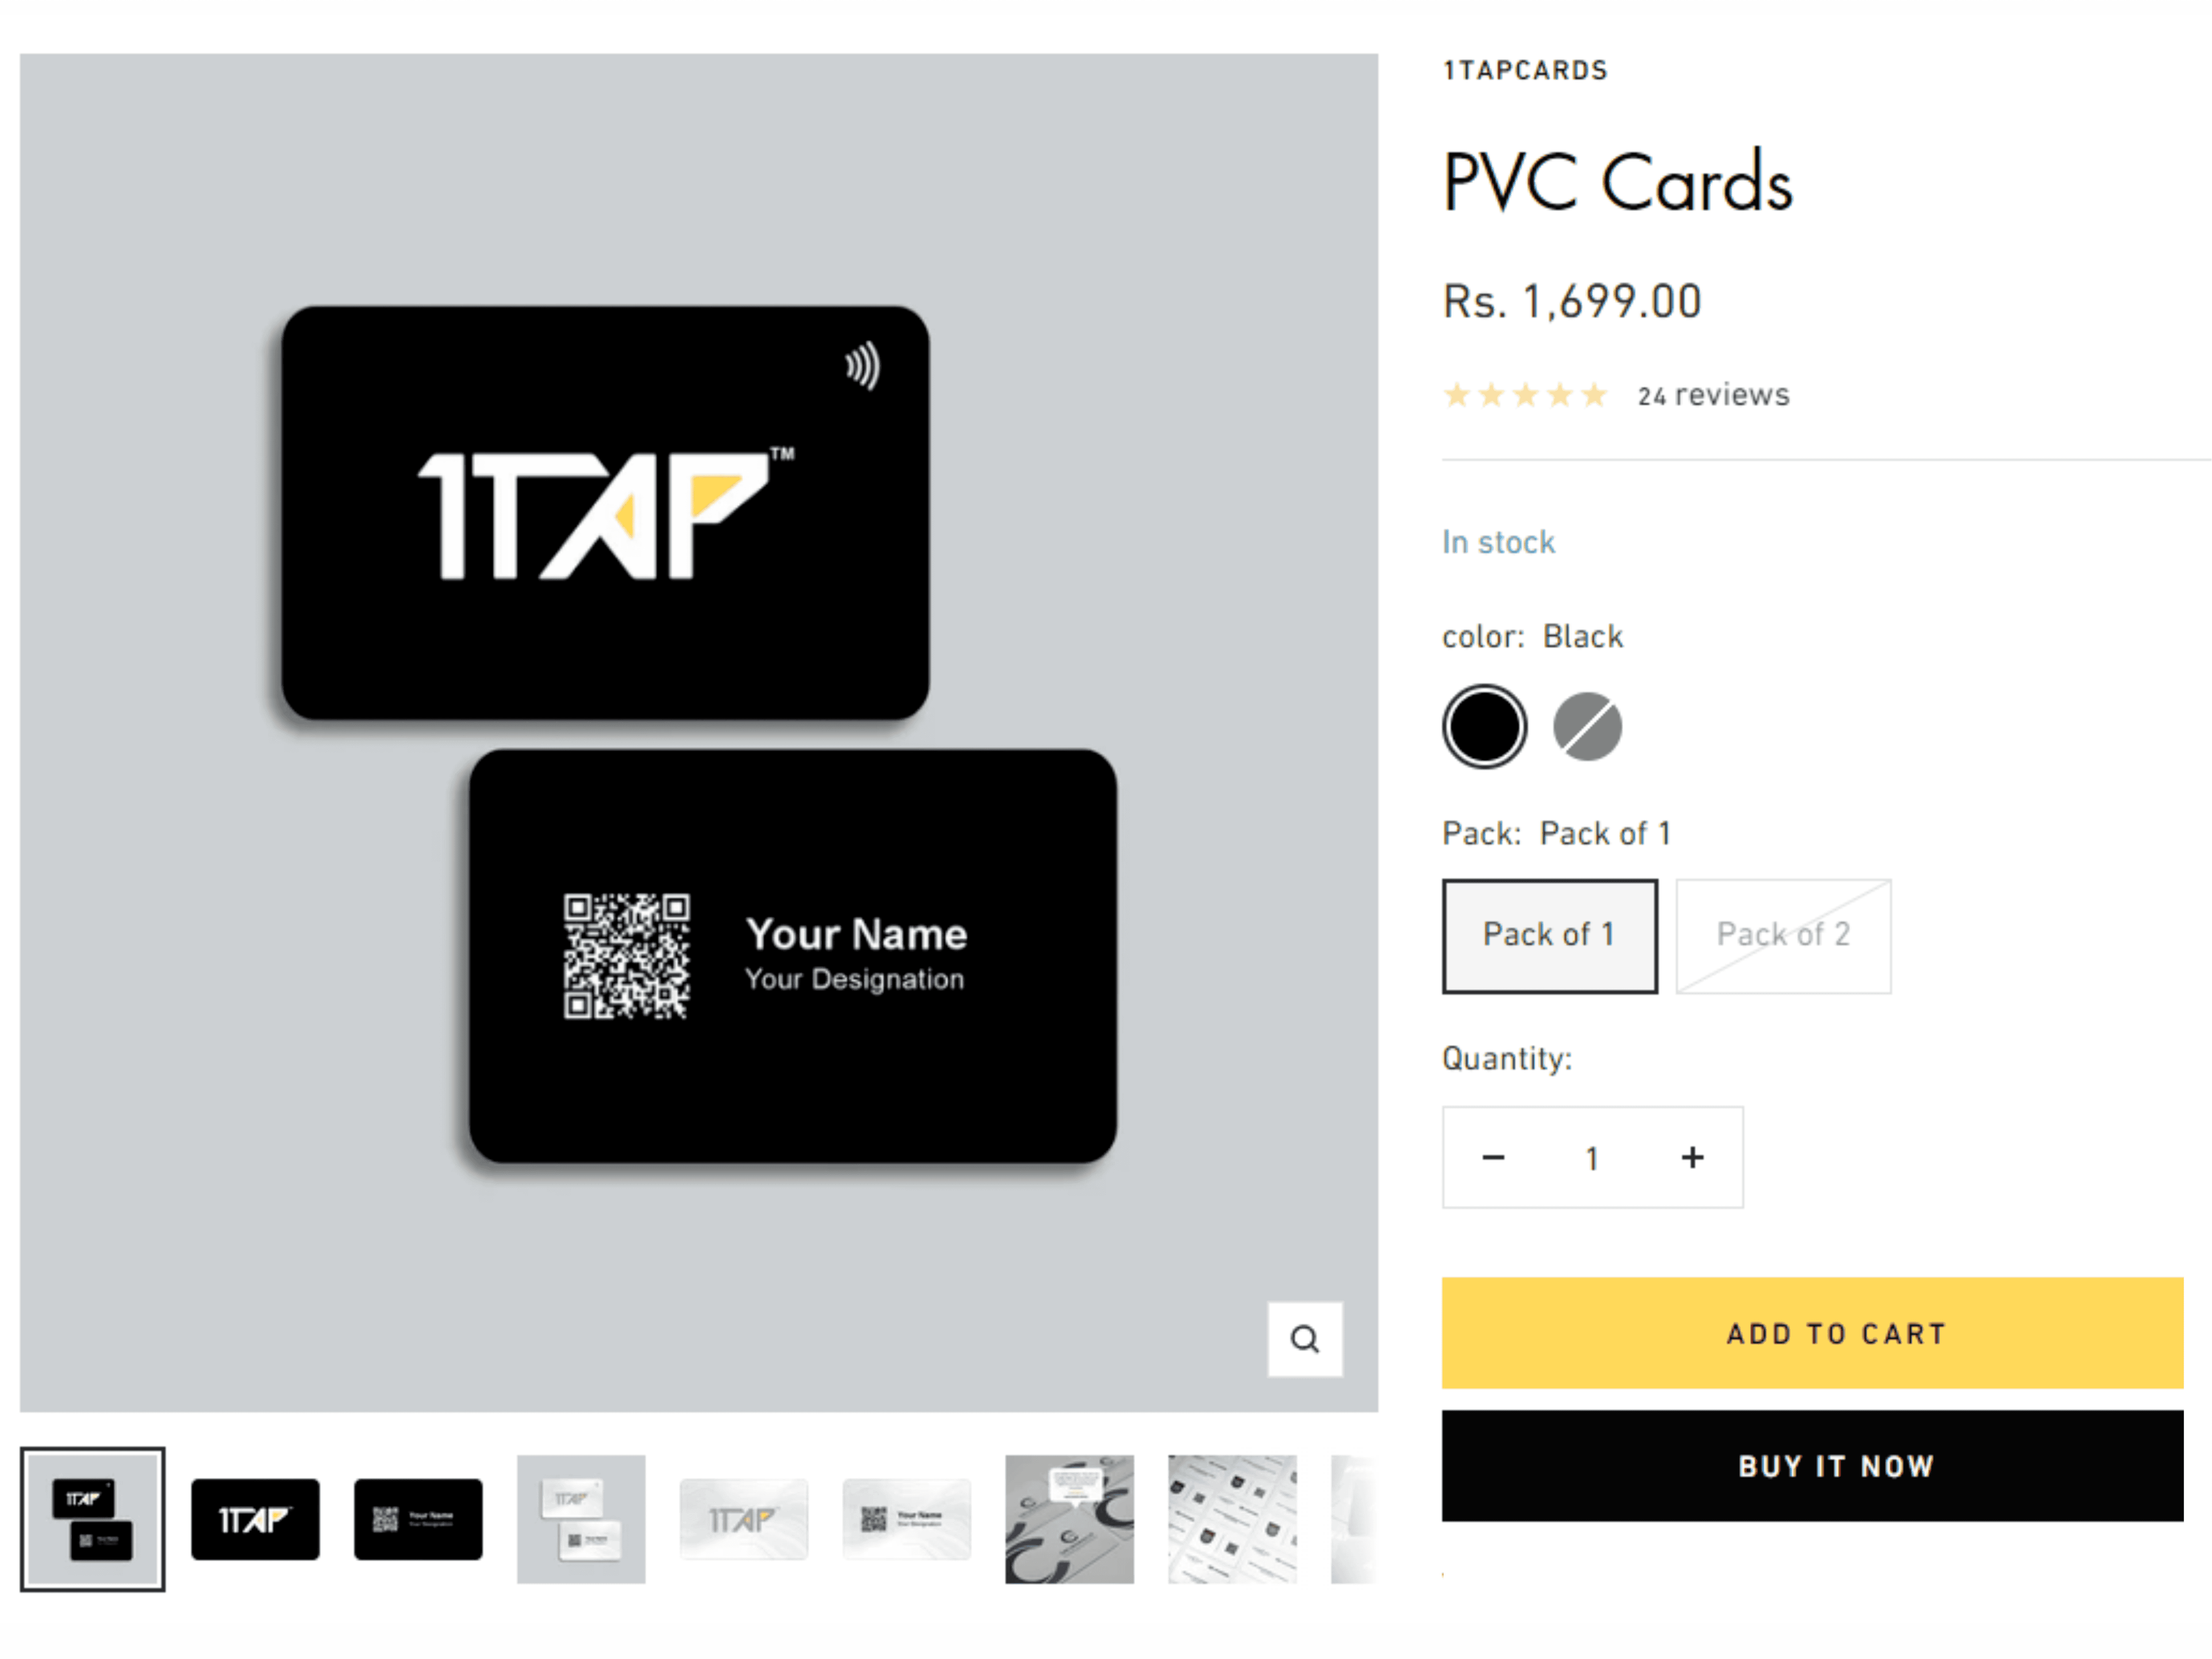Select the black 1TAP logo front thumbnail
This screenshot has width=2212, height=1659.
click(255, 1519)
